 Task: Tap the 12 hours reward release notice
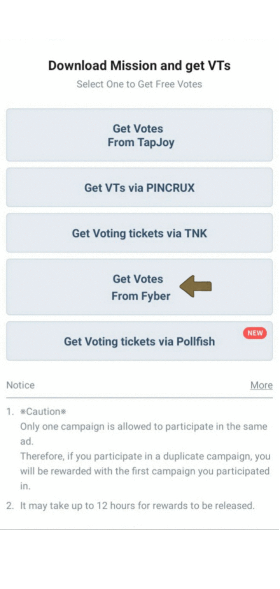pos(137,506)
